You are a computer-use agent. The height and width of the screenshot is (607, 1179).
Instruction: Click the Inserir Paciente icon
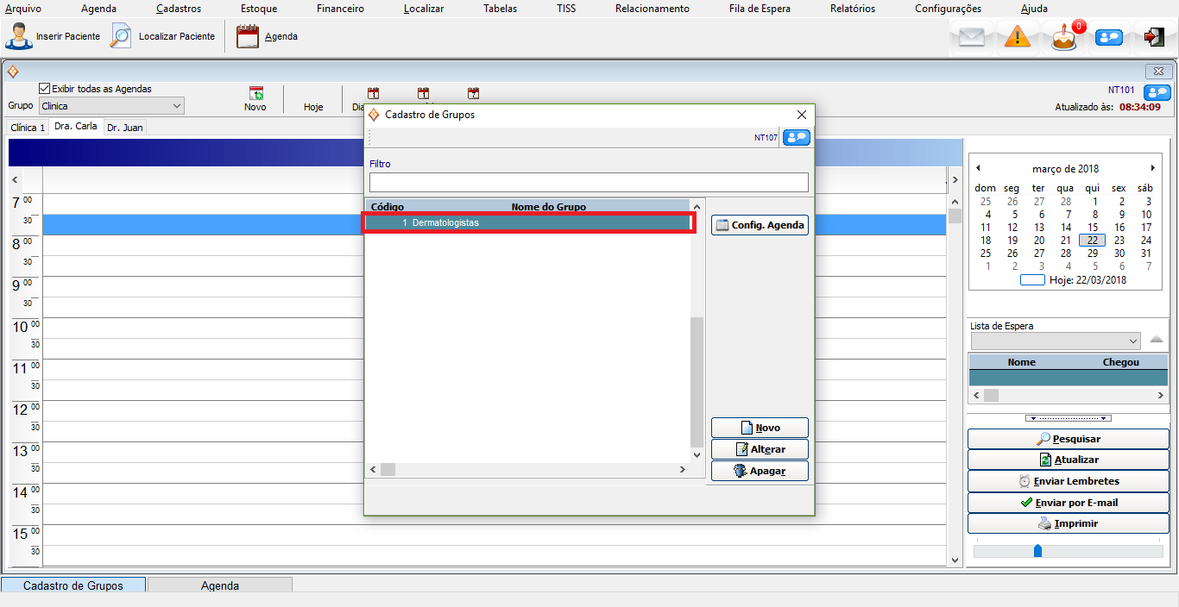point(19,37)
